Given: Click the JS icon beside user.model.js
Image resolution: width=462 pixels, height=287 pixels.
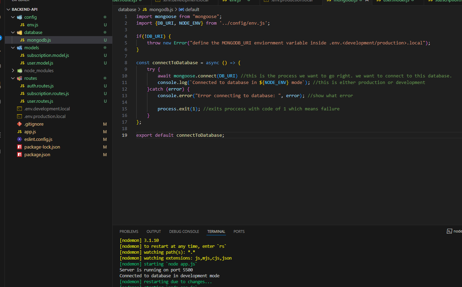Looking at the screenshot, I should click(22, 63).
